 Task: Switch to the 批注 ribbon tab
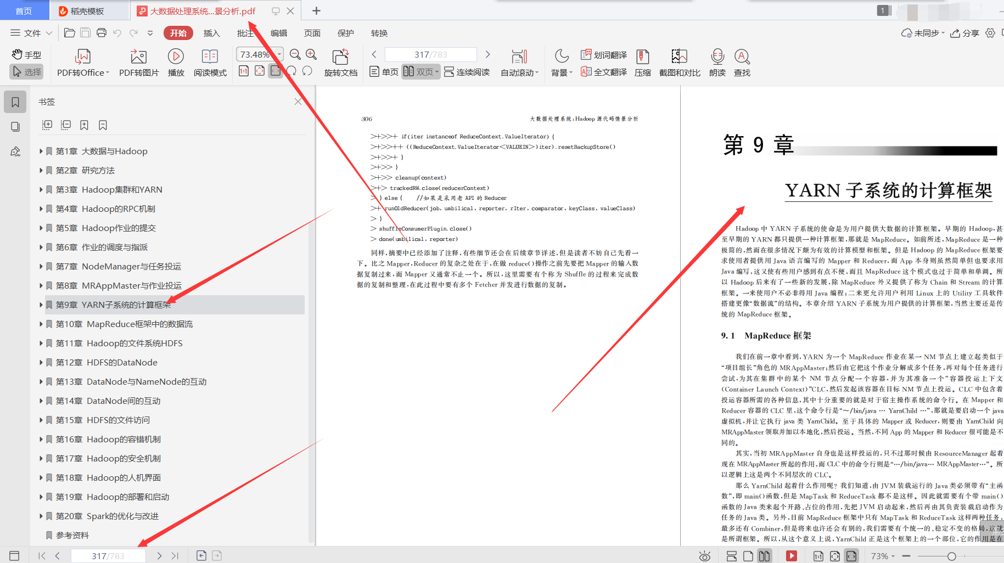pyautogui.click(x=245, y=33)
